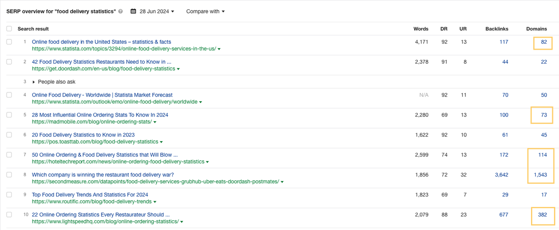
Task: Click domains count 382 for lightspeedhq
Action: [542, 215]
